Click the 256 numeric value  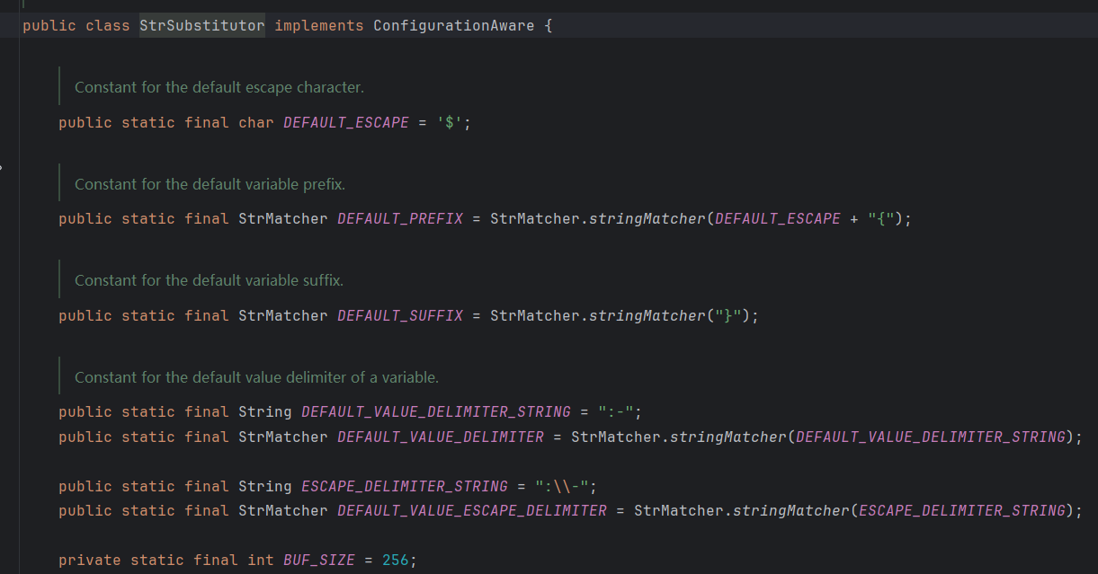click(x=395, y=561)
